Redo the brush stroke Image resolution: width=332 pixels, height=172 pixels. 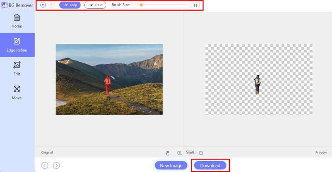point(51,5)
